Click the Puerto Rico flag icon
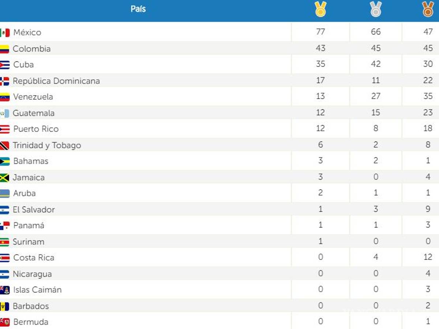This screenshot has width=439, height=329. click(x=4, y=129)
